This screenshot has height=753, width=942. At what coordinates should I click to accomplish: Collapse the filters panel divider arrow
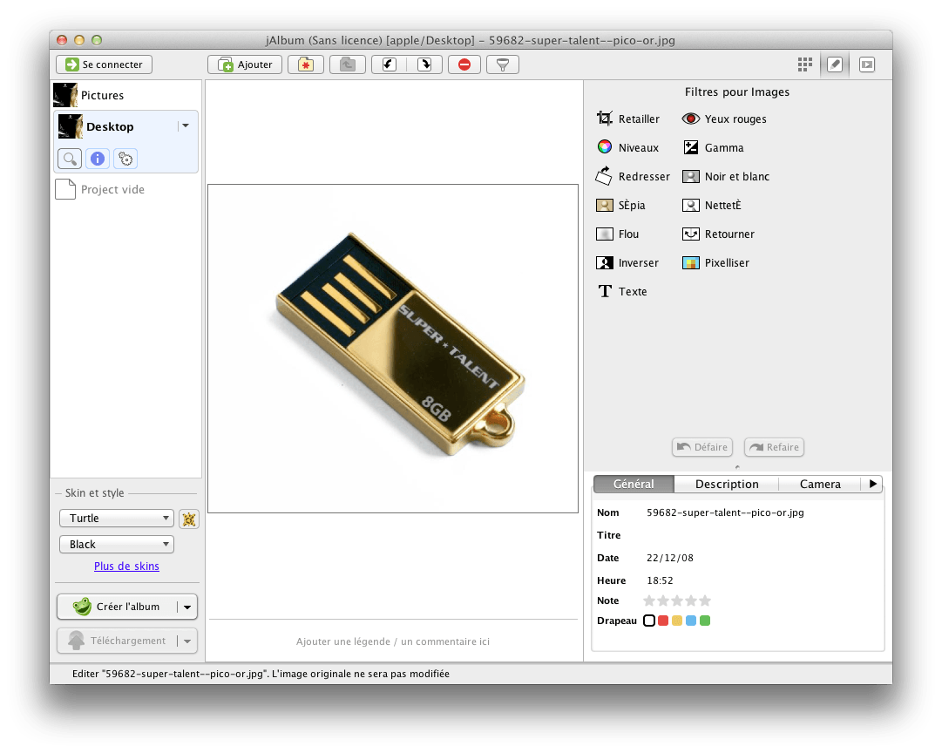737,467
